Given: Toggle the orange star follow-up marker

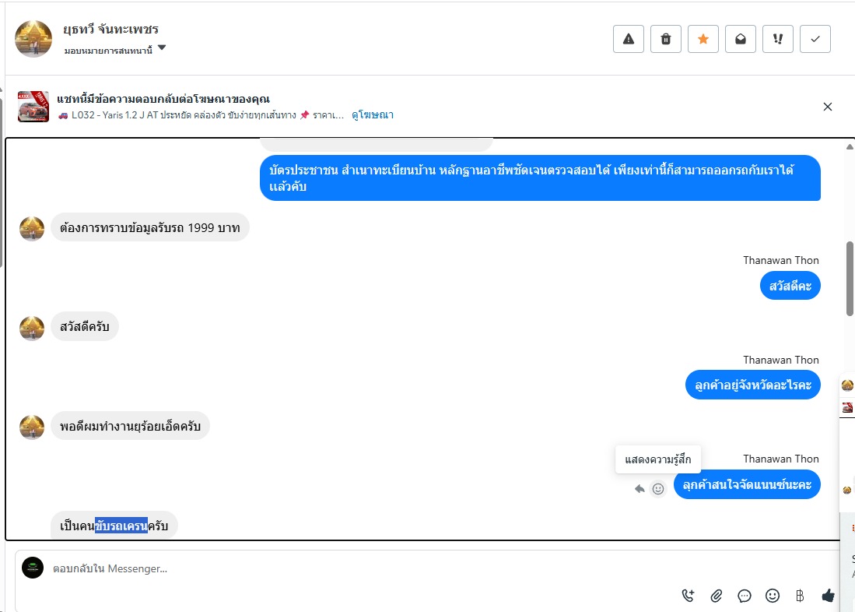Looking at the screenshot, I should click(703, 39).
